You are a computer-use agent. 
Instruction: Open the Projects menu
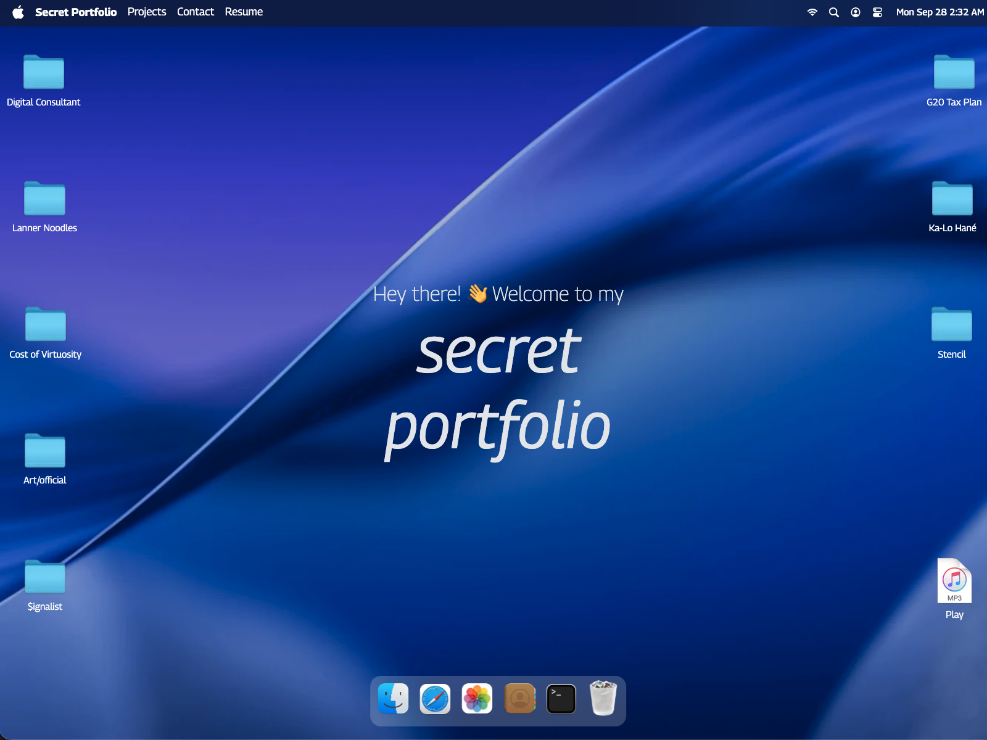point(147,12)
